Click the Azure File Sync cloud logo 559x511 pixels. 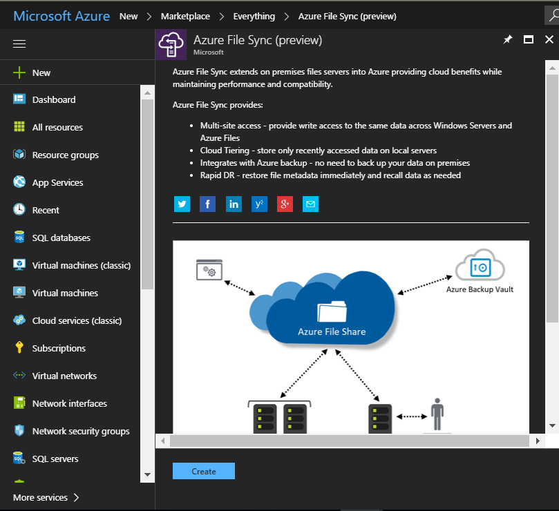coord(171,45)
